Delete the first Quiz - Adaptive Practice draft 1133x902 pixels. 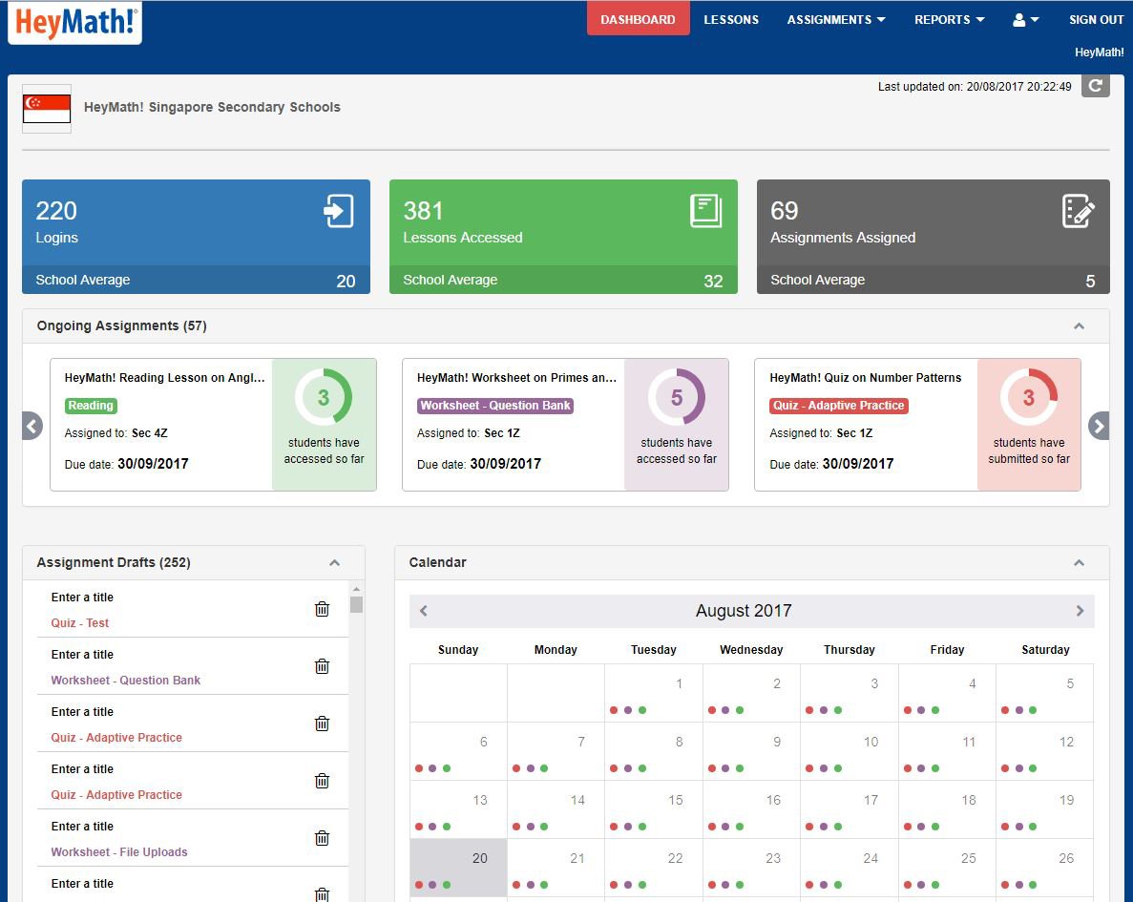point(323,724)
